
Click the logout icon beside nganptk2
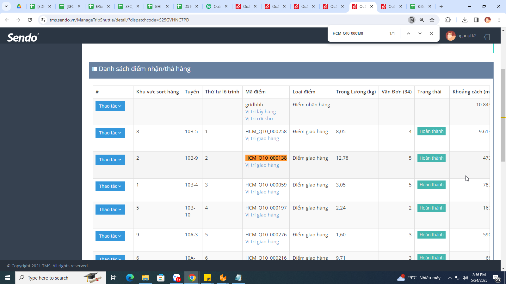coord(487,37)
